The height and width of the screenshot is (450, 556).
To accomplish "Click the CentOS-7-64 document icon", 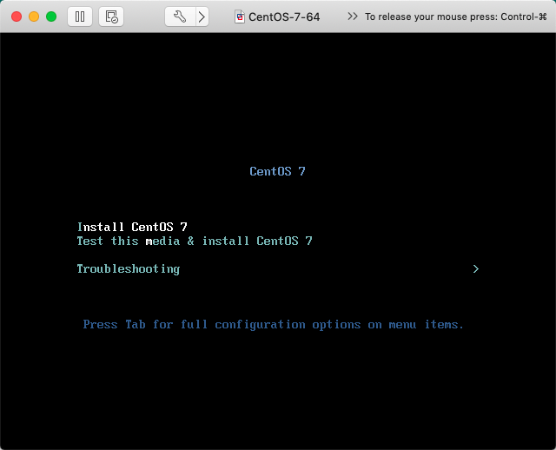I will tap(240, 17).
